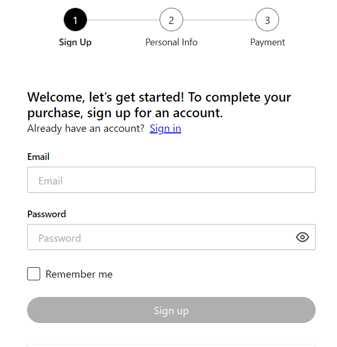The image size is (337, 347).
Task: Click progress line between steps 1 and 2
Action: tap(123, 20)
